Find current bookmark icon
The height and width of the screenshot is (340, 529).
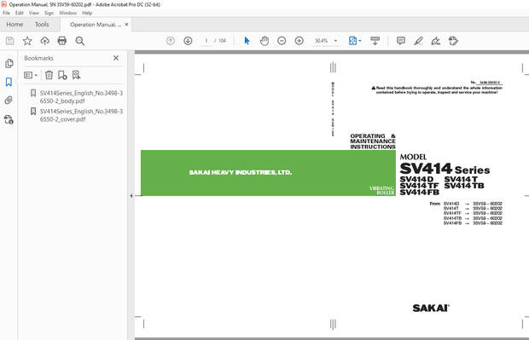pyautogui.click(x=76, y=75)
